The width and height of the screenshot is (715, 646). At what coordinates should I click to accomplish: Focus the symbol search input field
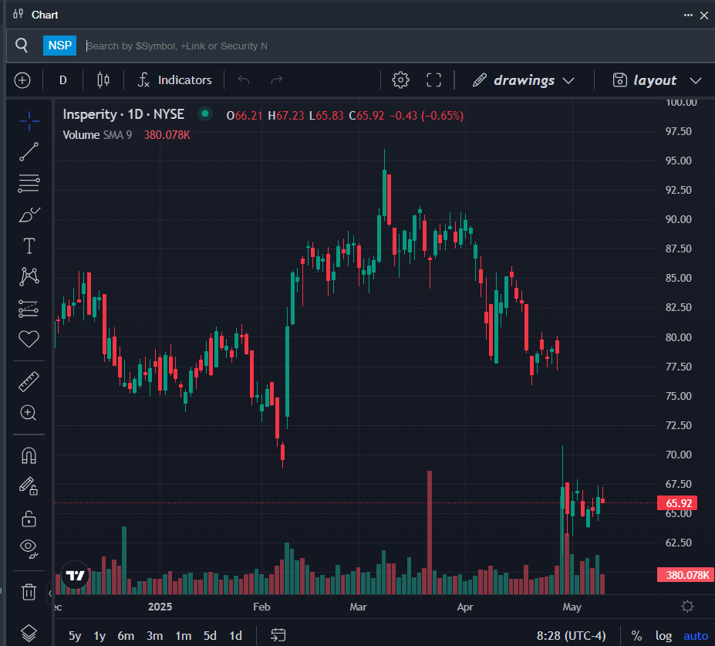pos(396,46)
